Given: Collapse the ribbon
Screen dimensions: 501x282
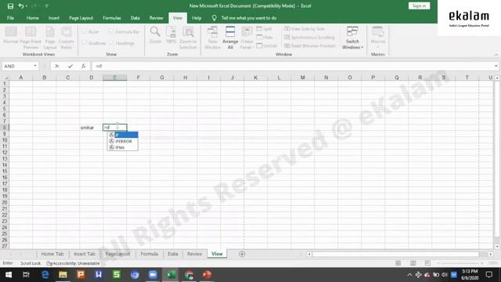Looking at the screenshot, I should (x=496, y=55).
